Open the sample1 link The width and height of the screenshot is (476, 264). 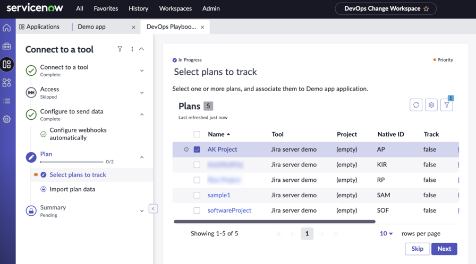(219, 195)
